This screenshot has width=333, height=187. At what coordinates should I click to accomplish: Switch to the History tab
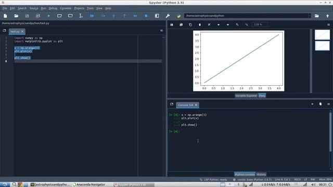click(261, 175)
